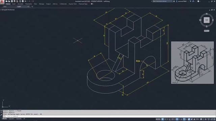Click W on the ViewCube compass

[x=200, y=20]
